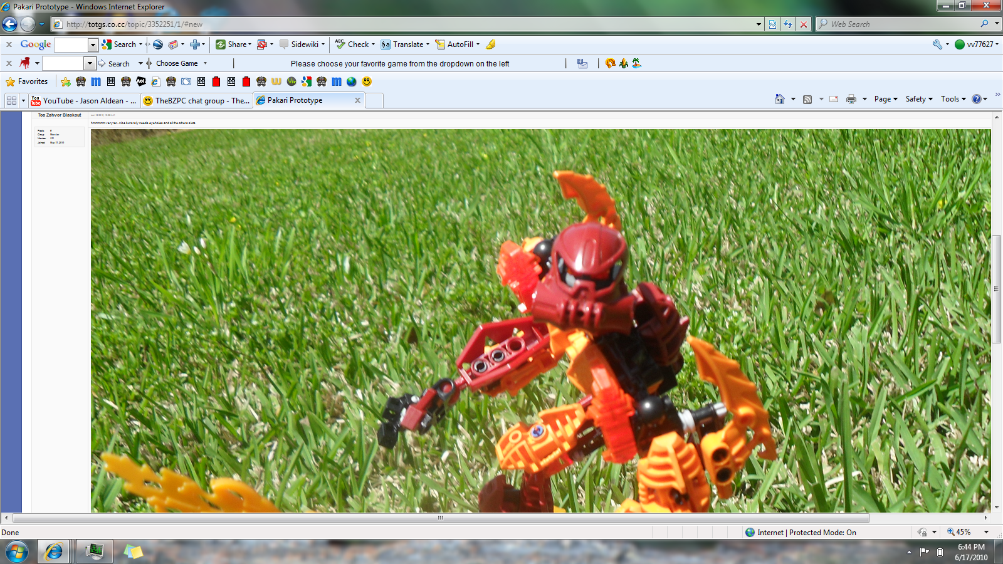
Task: Click the Google toolbar Search button
Action: 119,44
